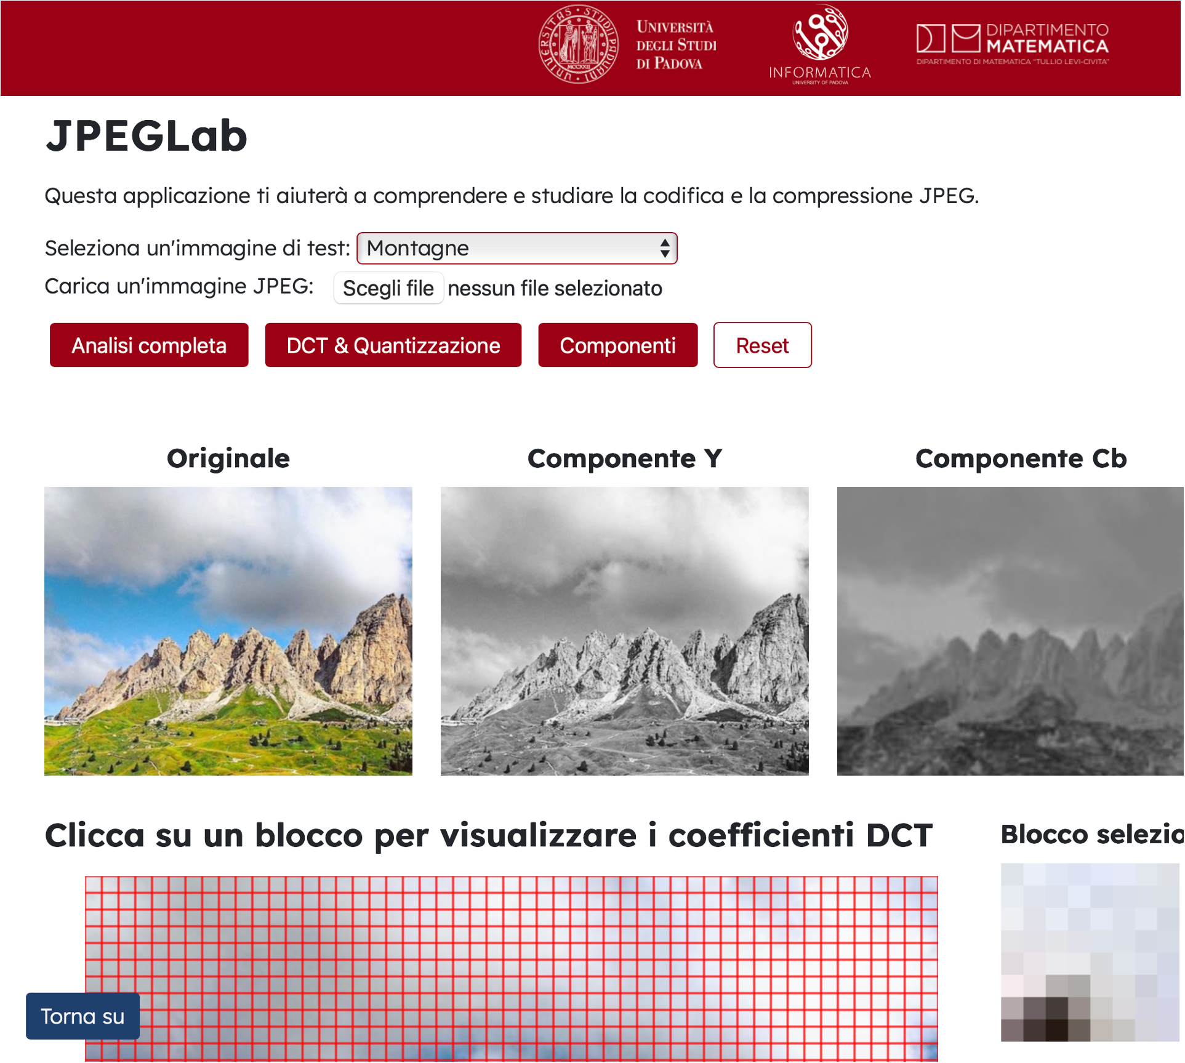Click the Reset button
This screenshot has height=1063, width=1185.
(763, 345)
